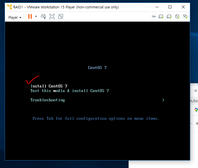Pause the virtual machine
The image size is (198, 168).
coord(30,16)
